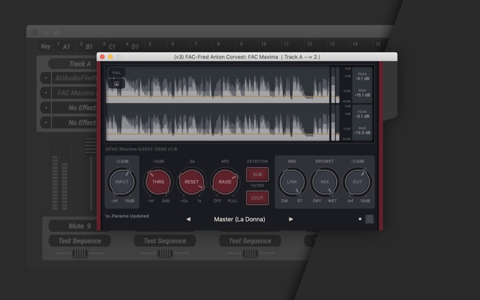Screen dimensions: 480x300
Task: Click slider handle under third Test Sequence
Action: coord(250,253)
